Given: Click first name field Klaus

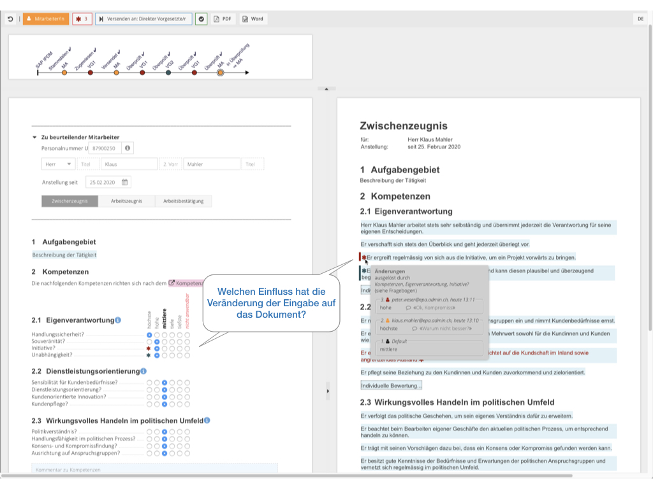Looking at the screenshot, I should coord(129,164).
